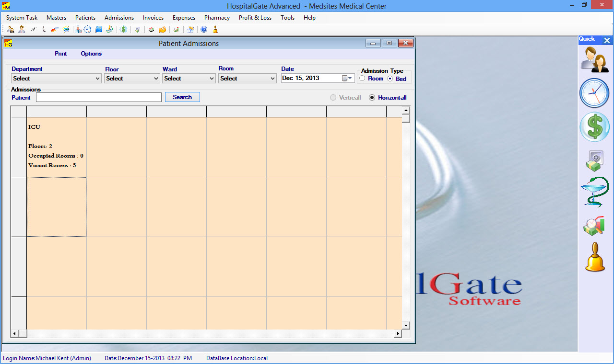The image size is (614, 364).
Task: Click the chart with magnifier Quick icon
Action: [594, 226]
